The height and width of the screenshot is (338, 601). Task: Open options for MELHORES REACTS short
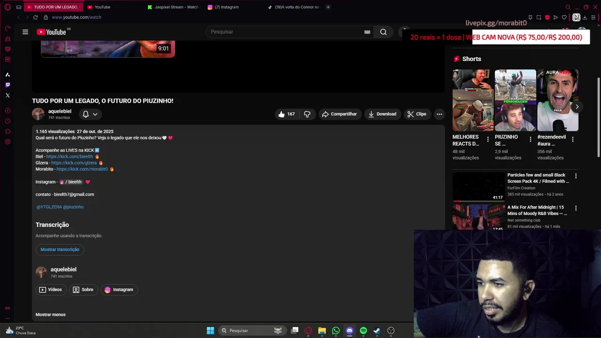pyautogui.click(x=488, y=139)
